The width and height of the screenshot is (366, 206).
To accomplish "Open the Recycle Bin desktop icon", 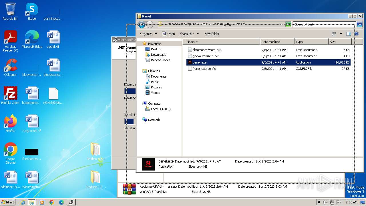I will pyautogui.click(x=10, y=11).
